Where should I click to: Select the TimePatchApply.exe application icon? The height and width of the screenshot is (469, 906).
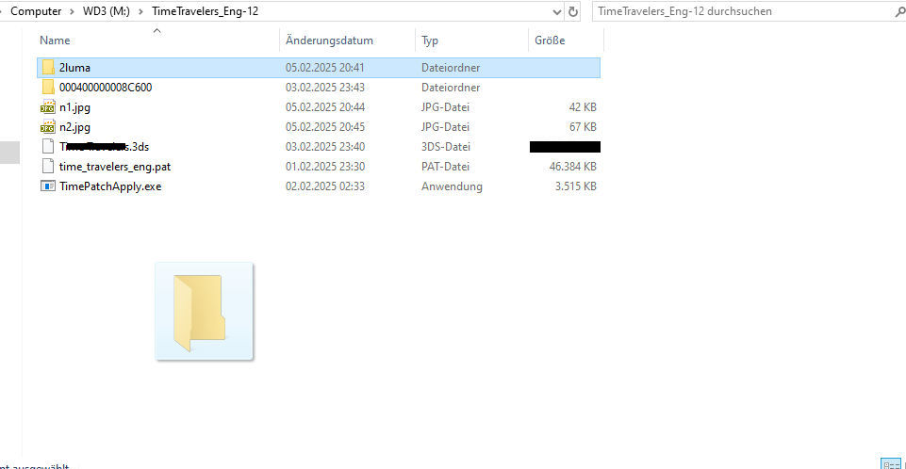(48, 186)
